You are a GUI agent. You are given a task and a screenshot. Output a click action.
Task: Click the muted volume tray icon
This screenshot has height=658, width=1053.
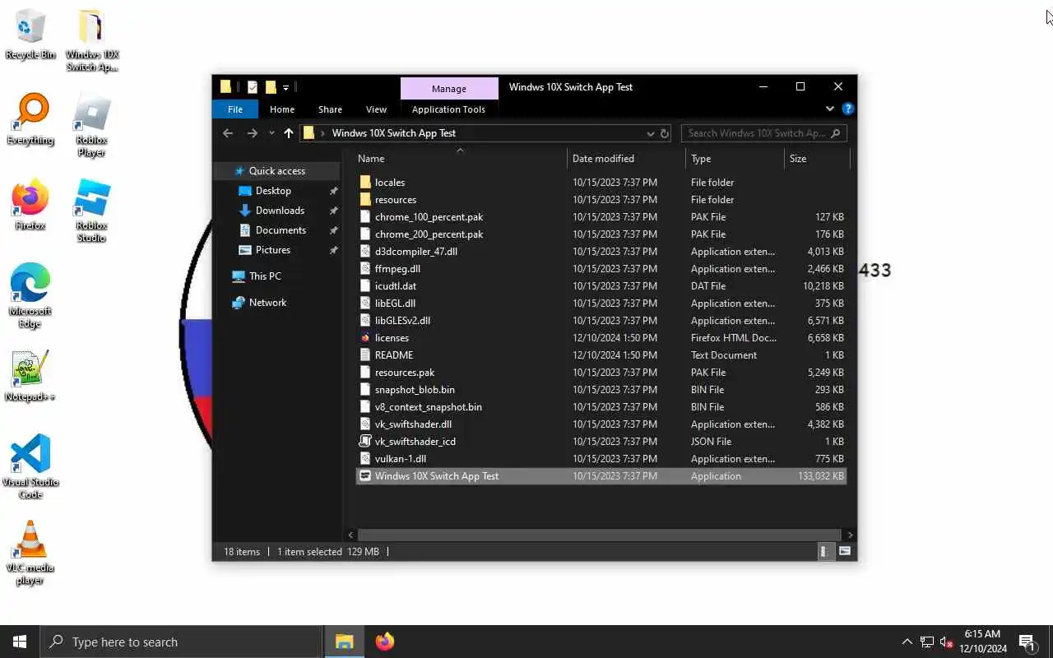[947, 642]
